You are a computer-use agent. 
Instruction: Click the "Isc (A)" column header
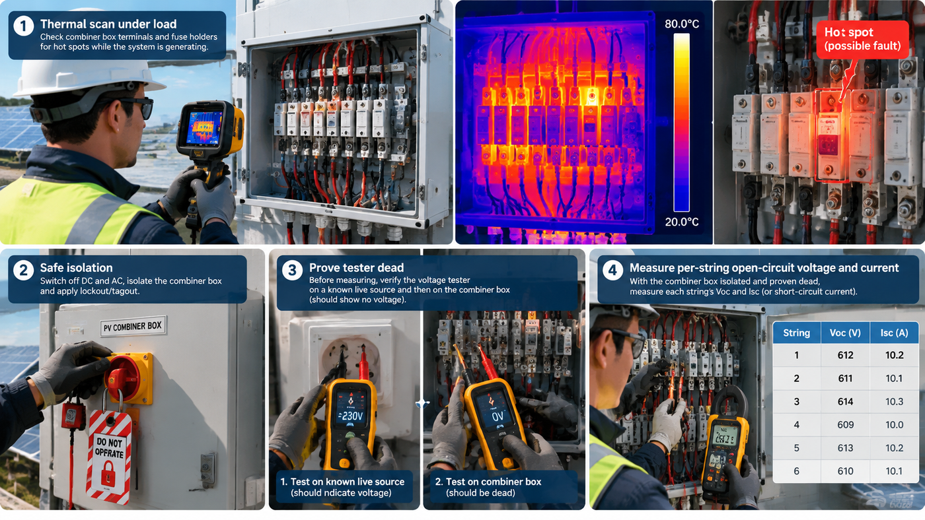pos(894,333)
